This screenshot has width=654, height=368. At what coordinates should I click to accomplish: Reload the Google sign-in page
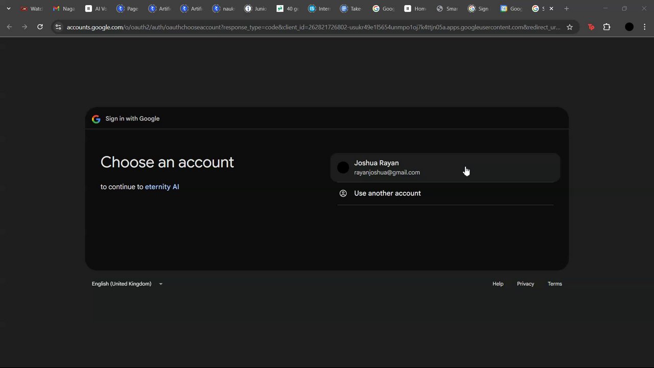40,27
